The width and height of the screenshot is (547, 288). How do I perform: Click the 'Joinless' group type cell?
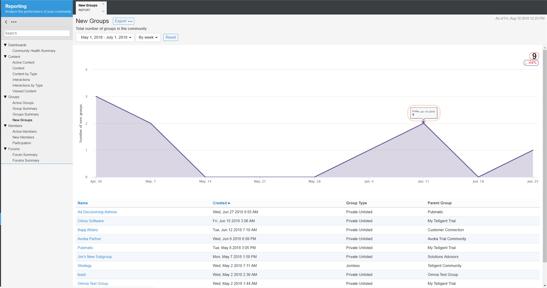click(353, 266)
